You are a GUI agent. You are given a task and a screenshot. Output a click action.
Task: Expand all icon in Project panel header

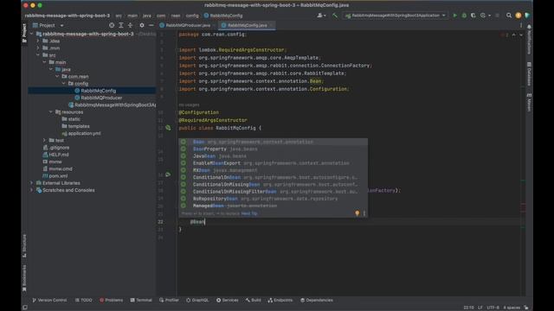[x=121, y=25]
